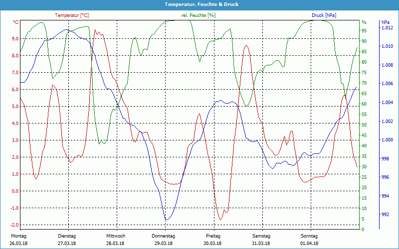Image resolution: width=399 pixels, height=249 pixels.
Task: Click the date '27.03.18'
Action: pyautogui.click(x=67, y=244)
